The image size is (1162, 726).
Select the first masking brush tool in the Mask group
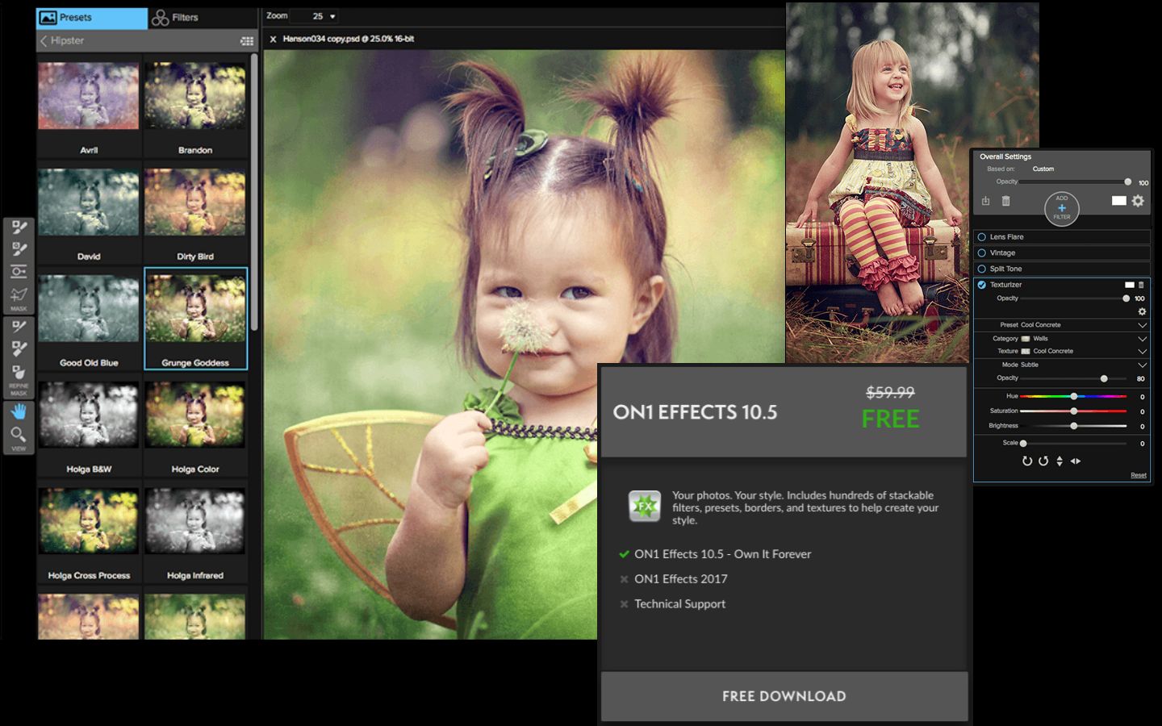[x=19, y=228]
